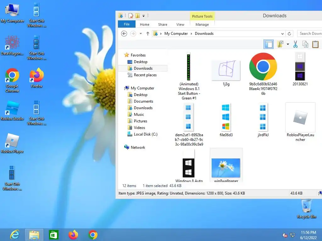Launch Firefox desktop shortcut
The height and width of the screenshot is (241, 322).
pos(36,78)
